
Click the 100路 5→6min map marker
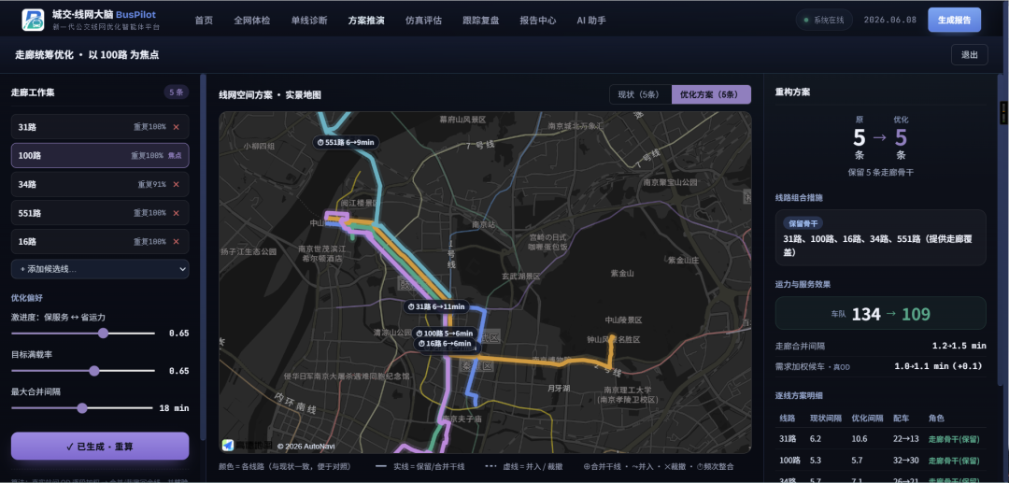(x=445, y=334)
